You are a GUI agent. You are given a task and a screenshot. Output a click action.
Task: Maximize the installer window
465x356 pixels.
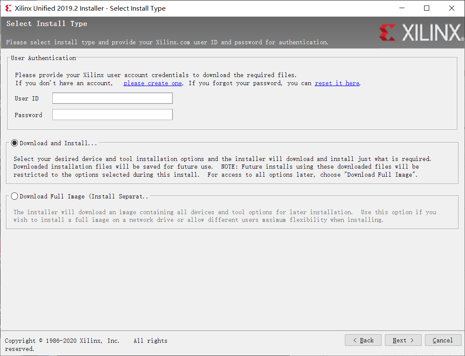pos(427,8)
